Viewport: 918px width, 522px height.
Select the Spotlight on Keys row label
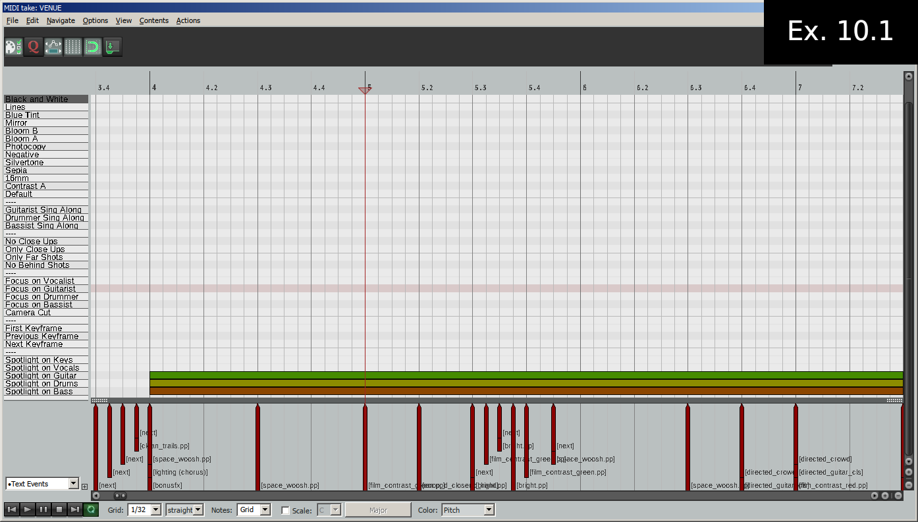click(46, 359)
